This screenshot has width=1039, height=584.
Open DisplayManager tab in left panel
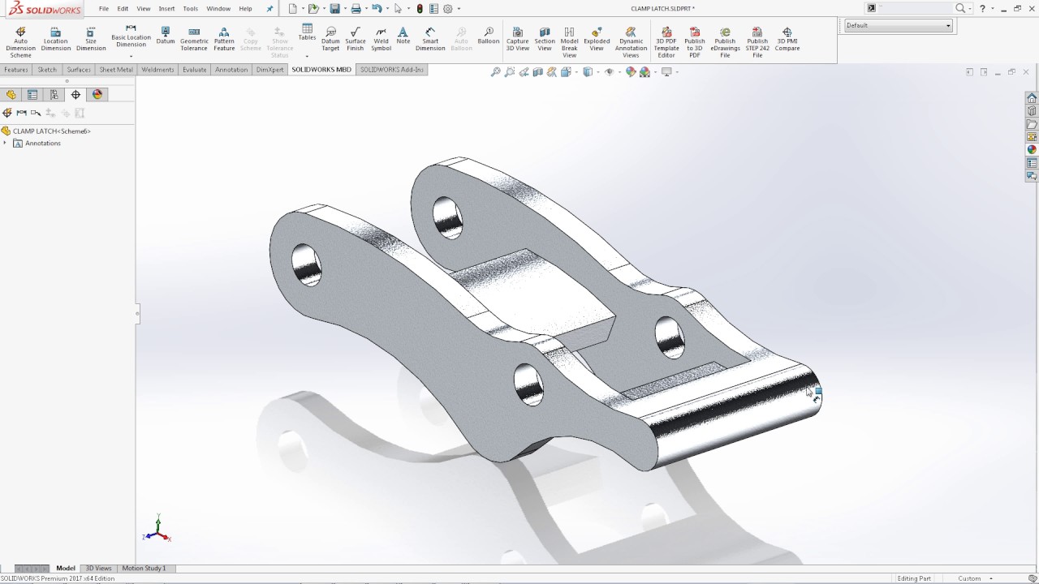[97, 94]
